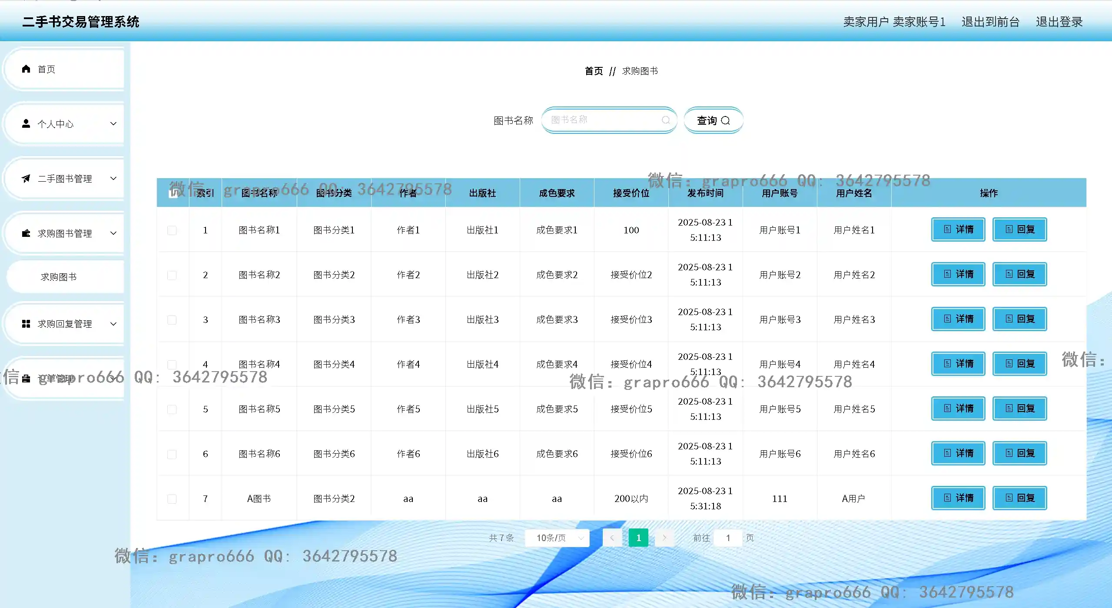Open the 10条/页 page size dropdown
This screenshot has width=1112, height=608.
557,538
